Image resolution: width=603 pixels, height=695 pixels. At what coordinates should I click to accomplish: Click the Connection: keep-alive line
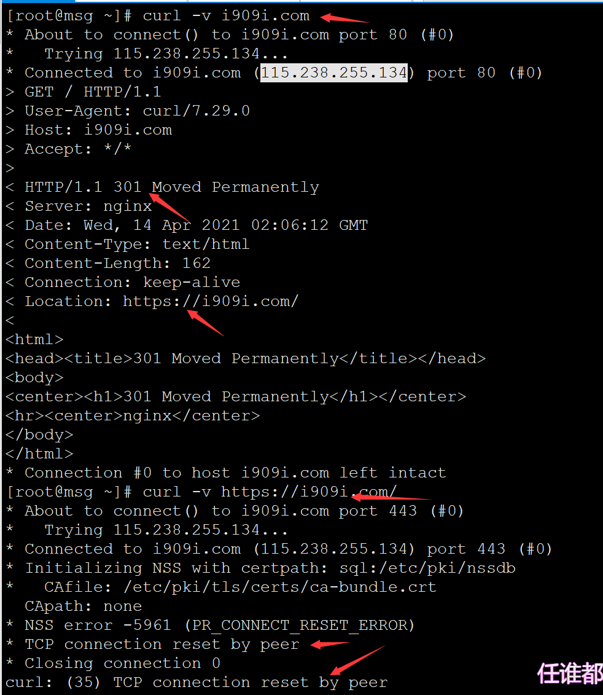click(123, 282)
